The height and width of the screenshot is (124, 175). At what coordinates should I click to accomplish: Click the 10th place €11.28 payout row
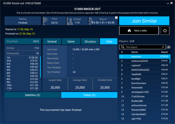[x=22, y=85]
